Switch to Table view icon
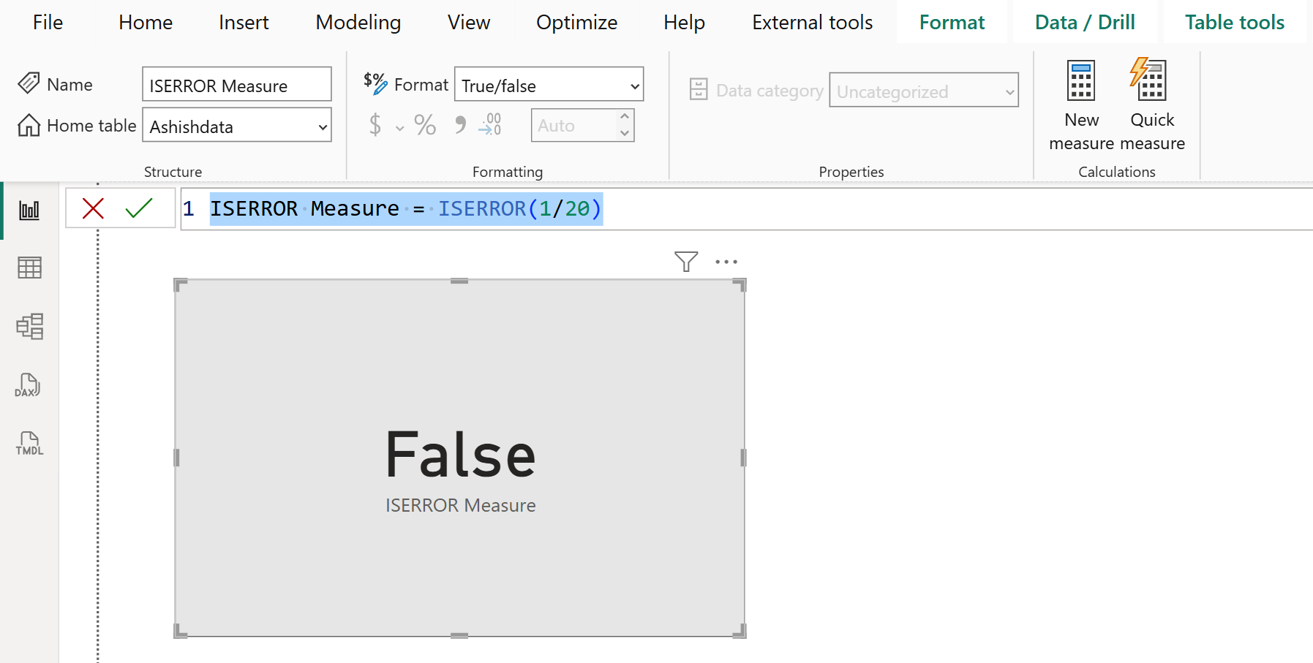Viewport: 1313px width, 663px height. 29,268
